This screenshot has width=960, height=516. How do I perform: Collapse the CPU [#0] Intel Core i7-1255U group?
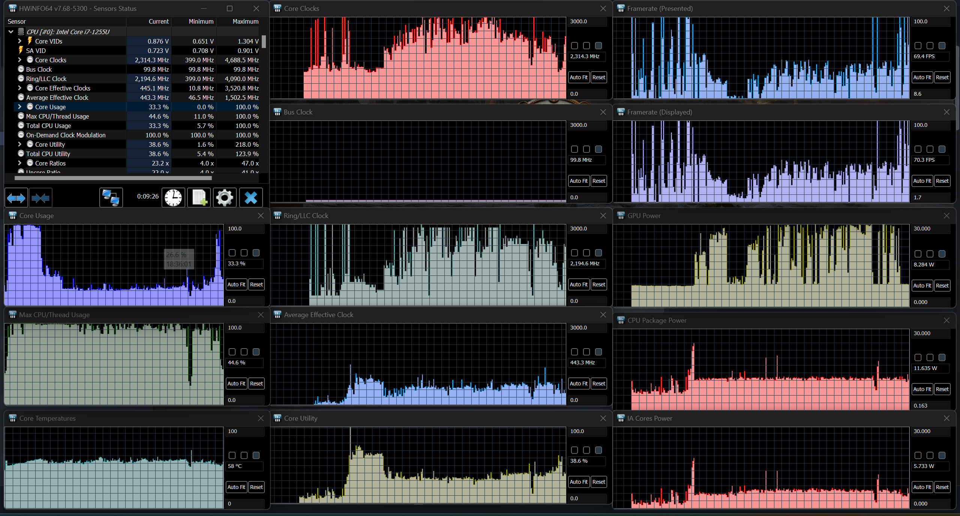tap(11, 32)
